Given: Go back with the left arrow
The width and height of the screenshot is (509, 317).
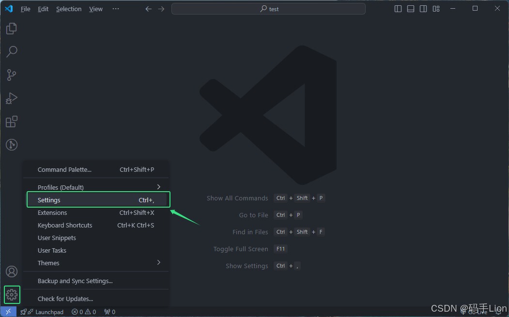Looking at the screenshot, I should tap(148, 9).
